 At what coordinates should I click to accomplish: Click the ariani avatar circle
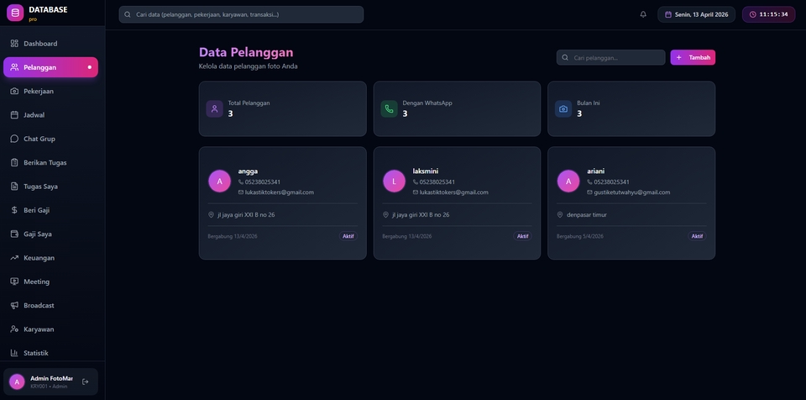[x=568, y=182]
